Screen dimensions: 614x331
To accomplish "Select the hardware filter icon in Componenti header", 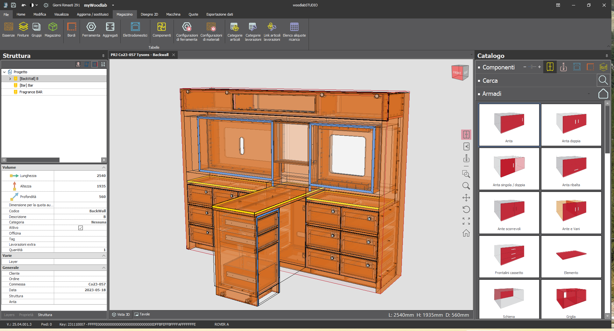I will pos(563,67).
